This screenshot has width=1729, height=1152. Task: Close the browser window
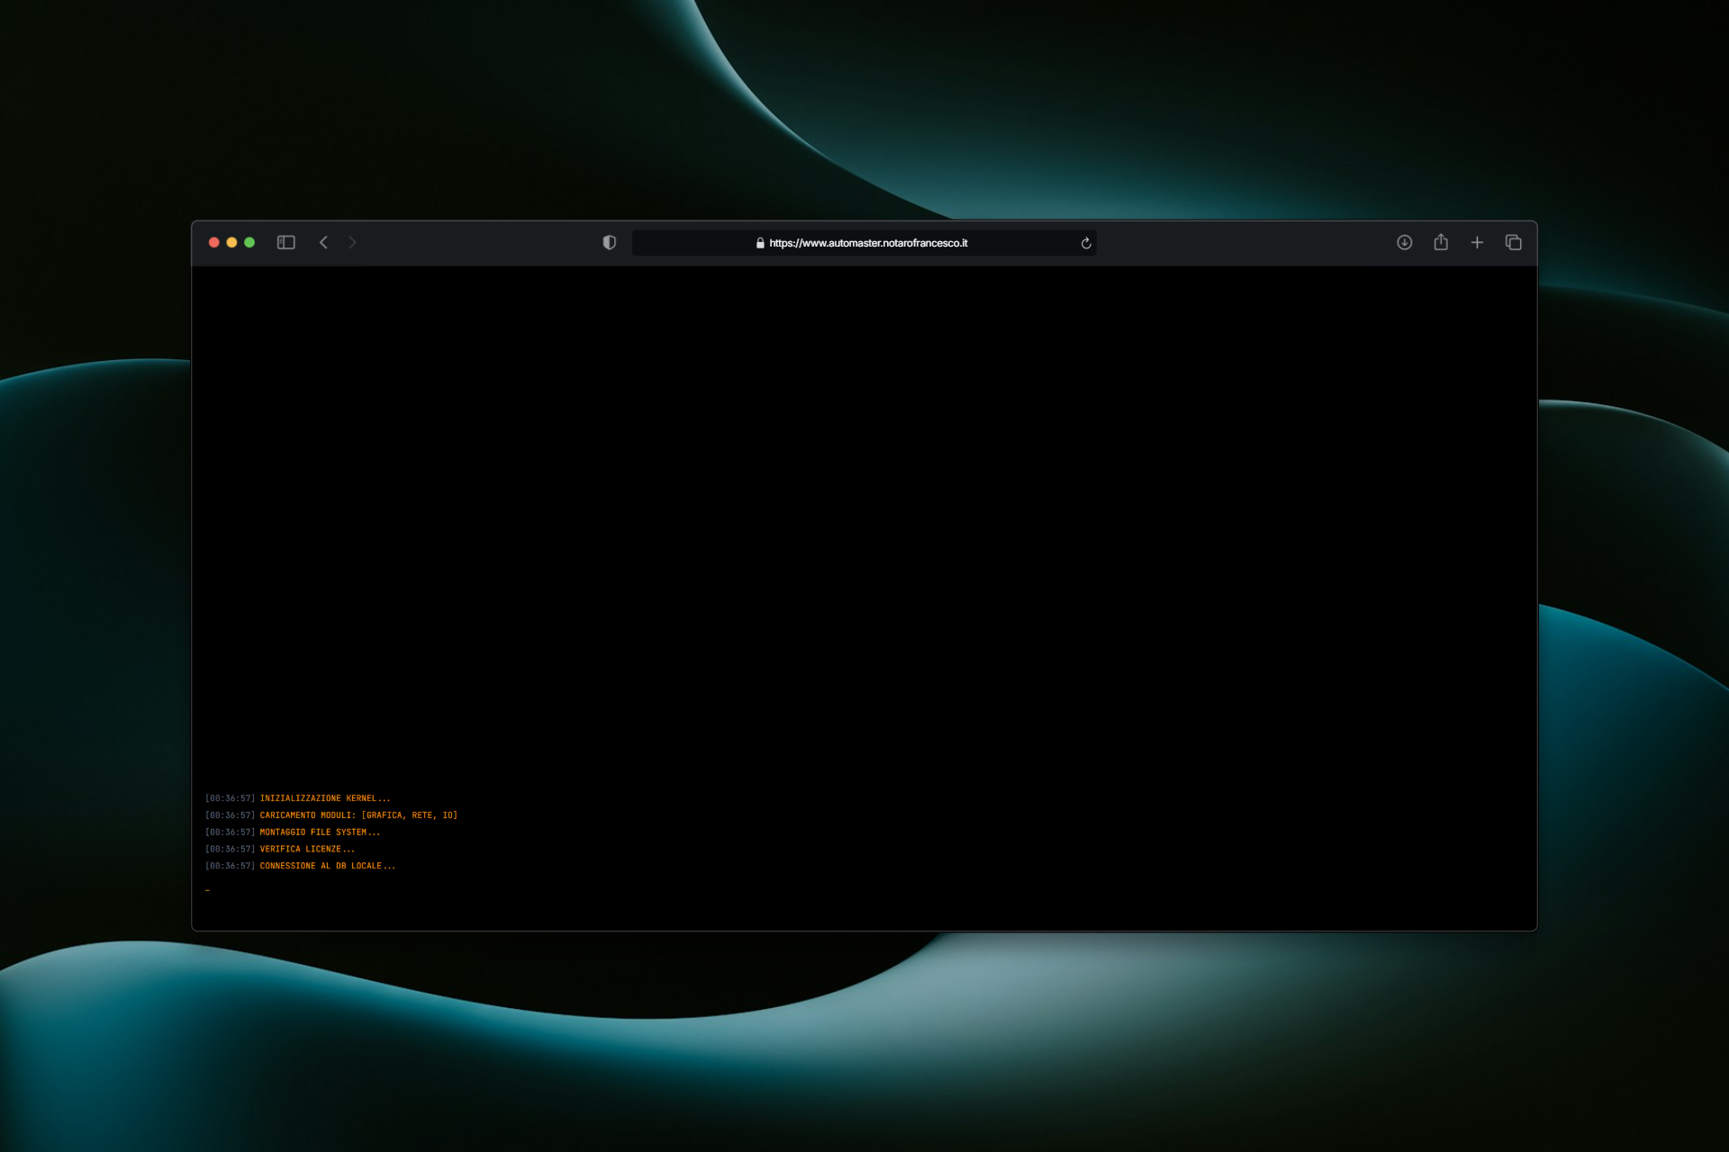214,242
